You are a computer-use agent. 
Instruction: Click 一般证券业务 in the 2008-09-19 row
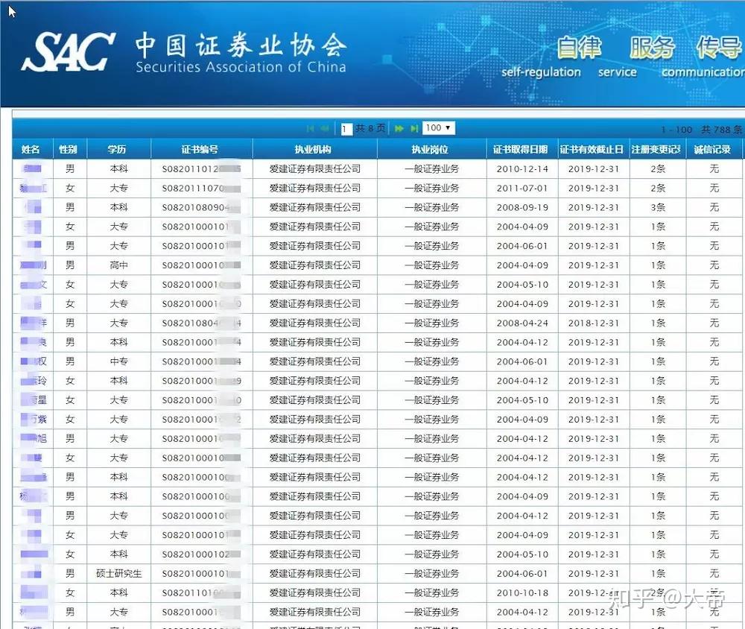tap(431, 207)
